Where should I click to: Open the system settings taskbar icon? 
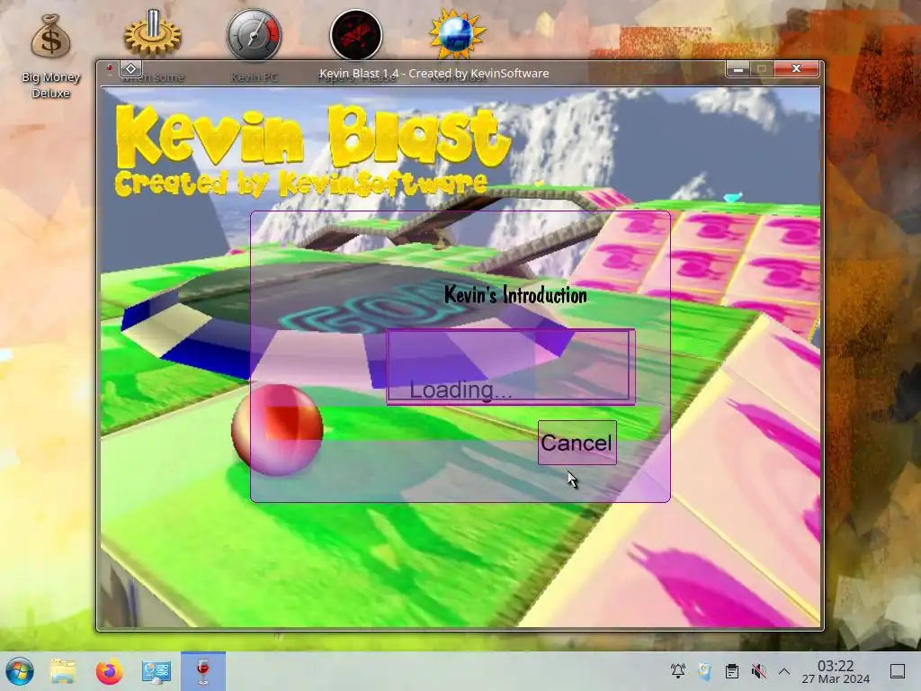[156, 671]
